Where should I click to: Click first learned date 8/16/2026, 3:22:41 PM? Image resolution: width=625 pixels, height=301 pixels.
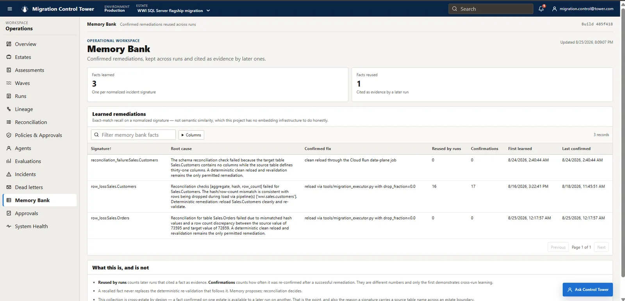pos(528,186)
